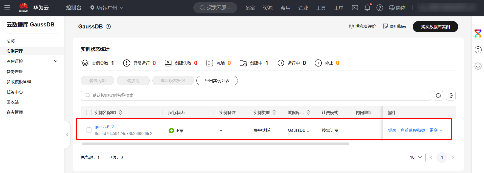The height and width of the screenshot is (173, 484).
Task: Sort by instance type column
Action: pyautogui.click(x=274, y=113)
